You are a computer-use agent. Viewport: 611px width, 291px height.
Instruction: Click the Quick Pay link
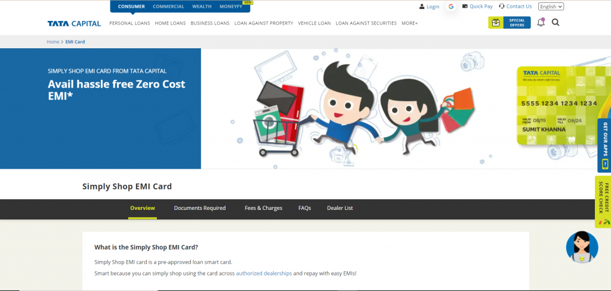(482, 6)
